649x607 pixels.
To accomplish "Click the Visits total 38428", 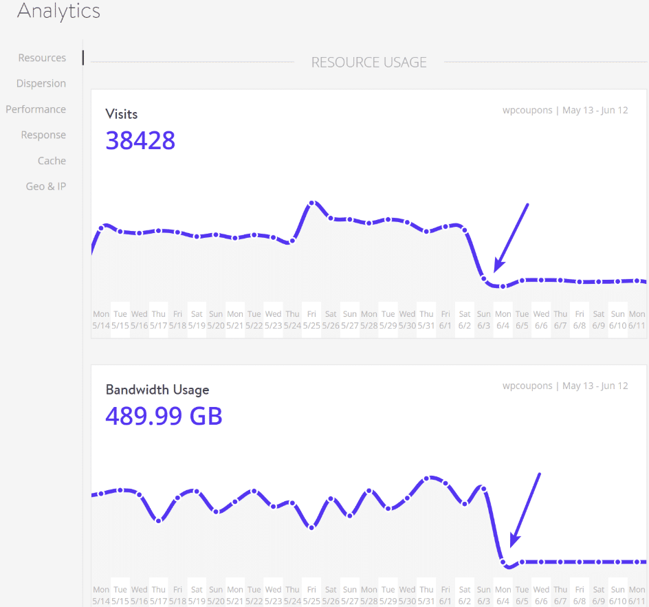I will (x=140, y=140).
